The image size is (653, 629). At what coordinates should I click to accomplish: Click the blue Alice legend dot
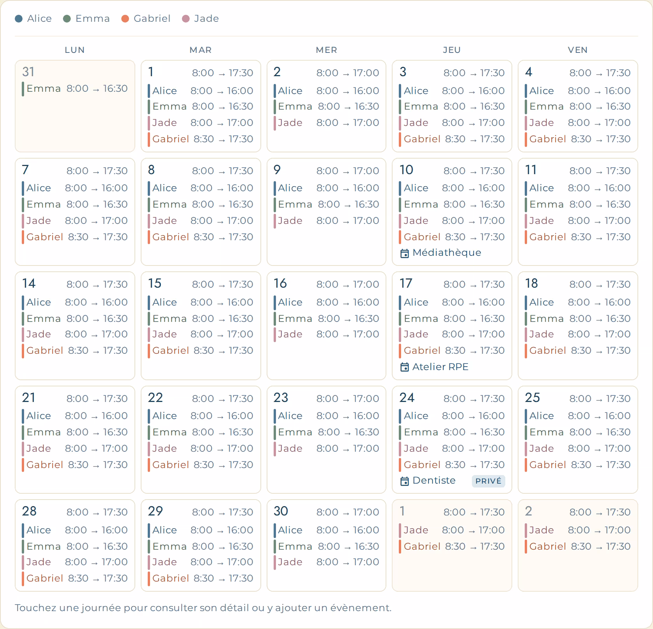tap(19, 19)
